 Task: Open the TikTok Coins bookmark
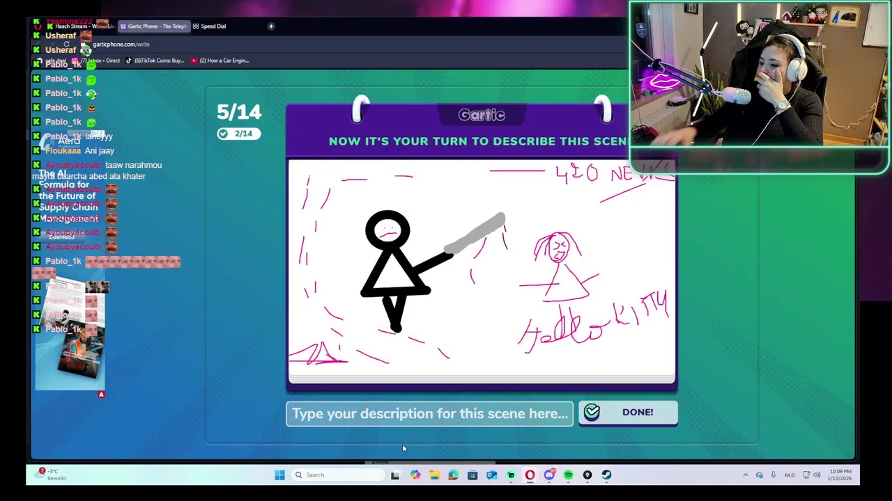tap(155, 61)
